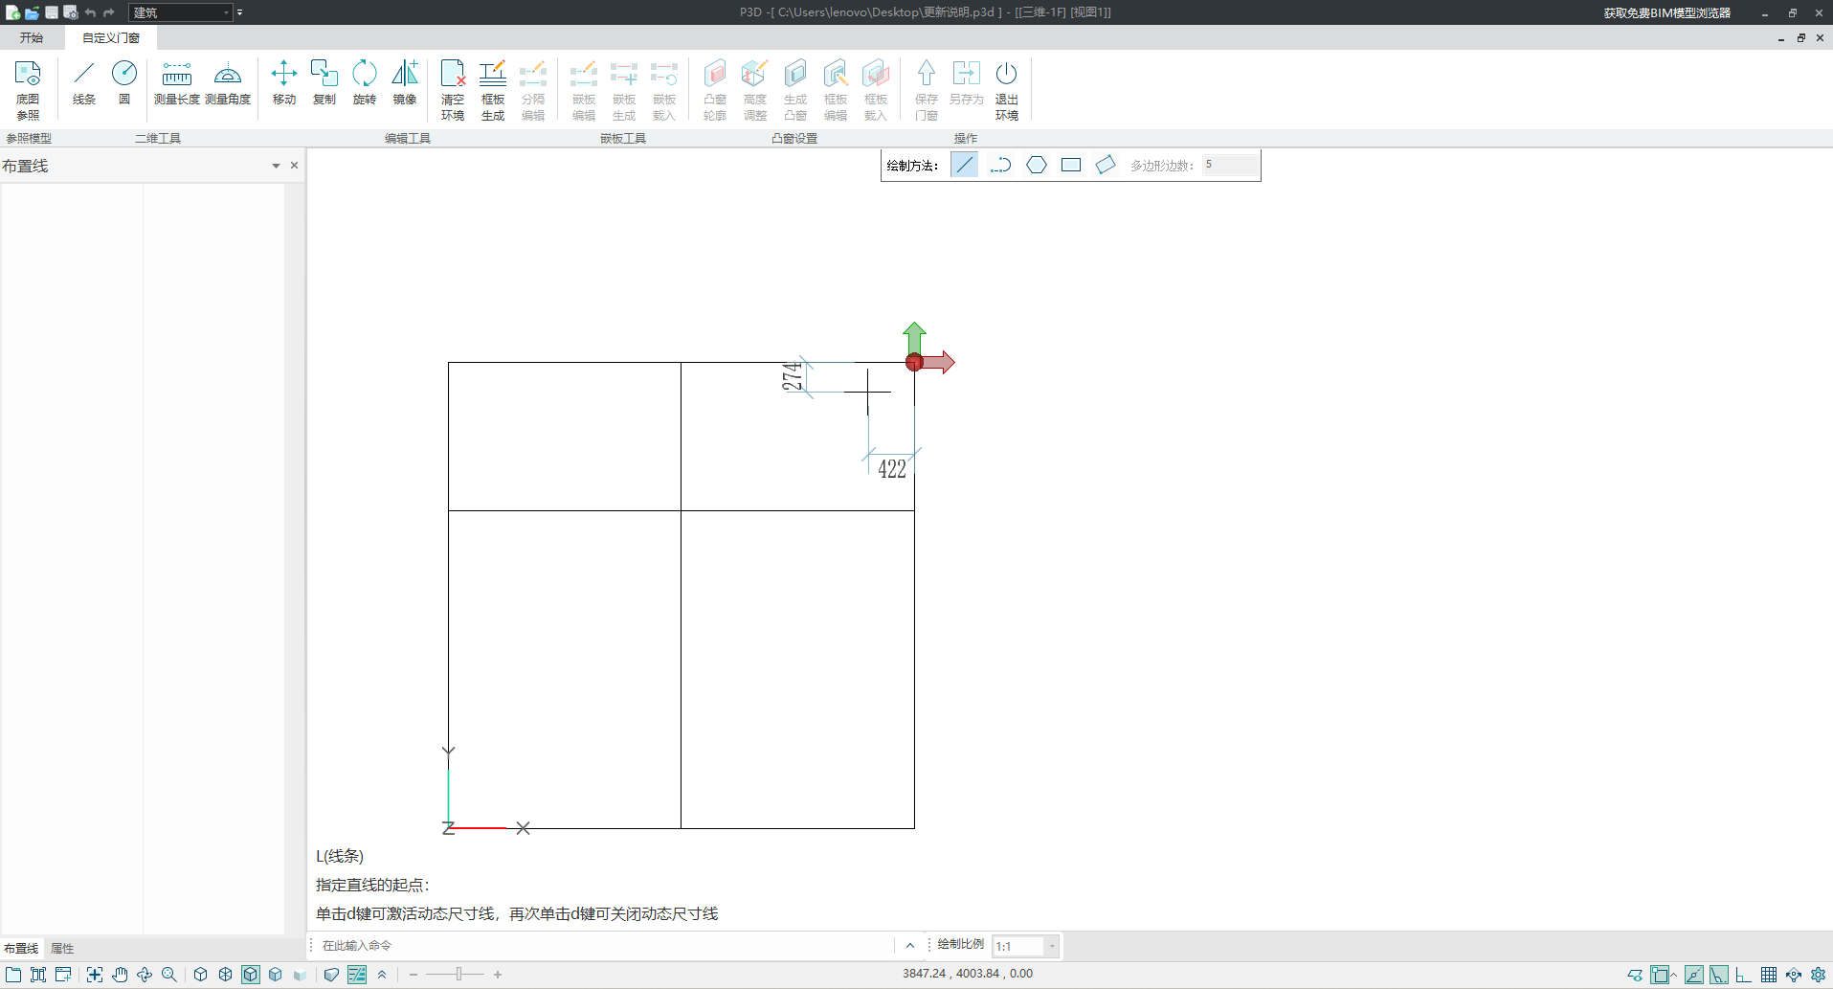
Task: Toggle the grid display in status bar
Action: (x=1768, y=975)
